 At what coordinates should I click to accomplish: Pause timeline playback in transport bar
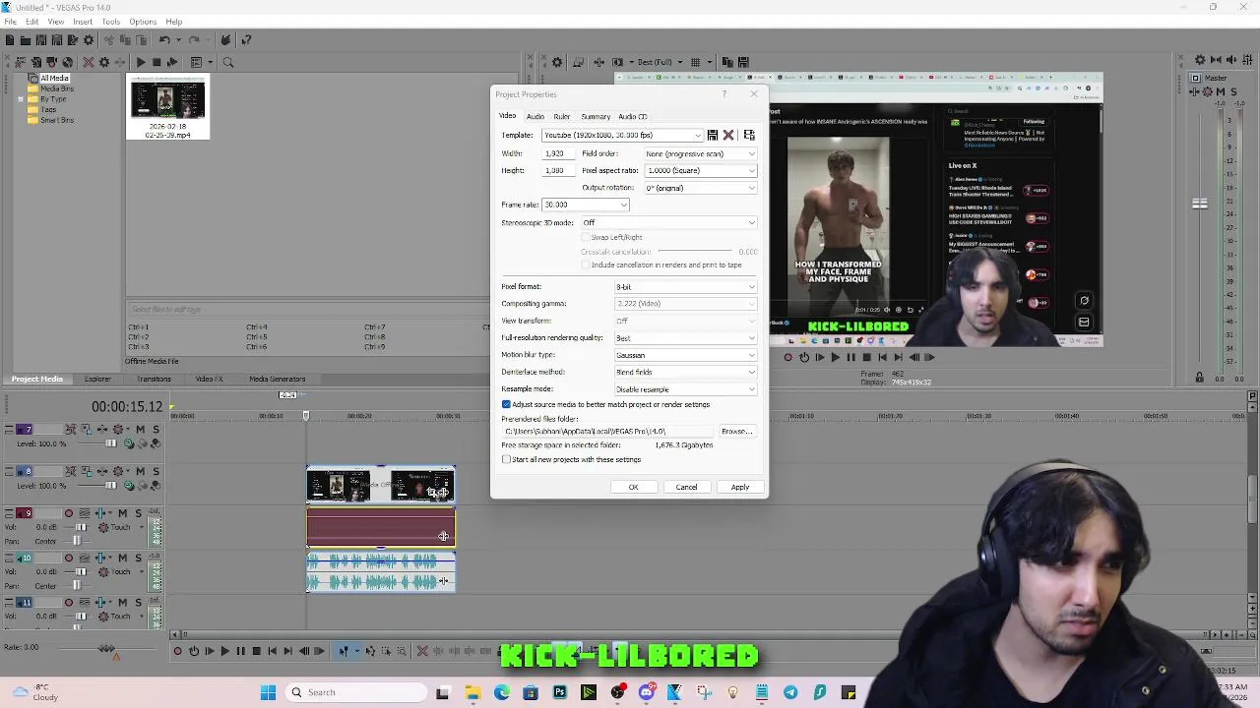click(240, 651)
